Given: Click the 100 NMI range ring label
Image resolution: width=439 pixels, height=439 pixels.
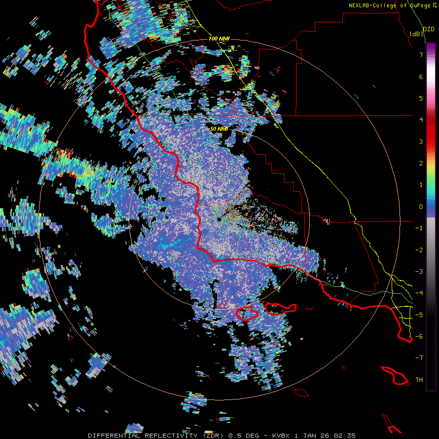Looking at the screenshot, I should pos(219,39).
